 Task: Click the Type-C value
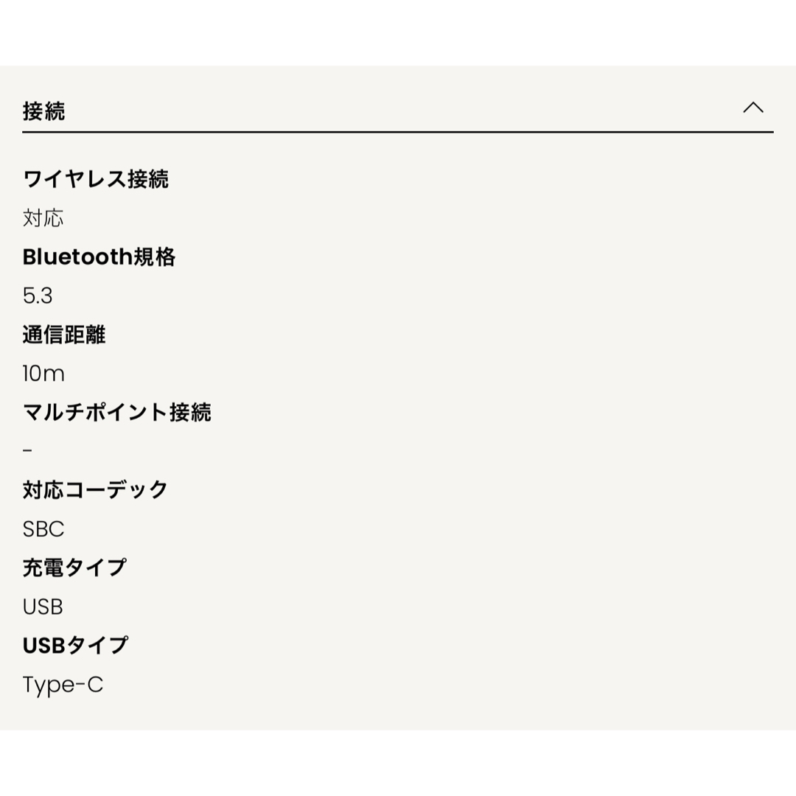63,685
